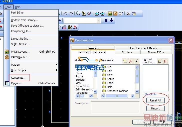
Task: Select Selector in the Mode list
Action: [x=80, y=80]
